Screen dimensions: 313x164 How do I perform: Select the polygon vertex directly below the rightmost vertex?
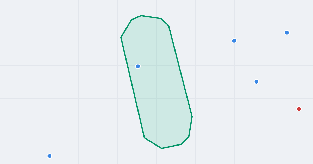point(189,137)
